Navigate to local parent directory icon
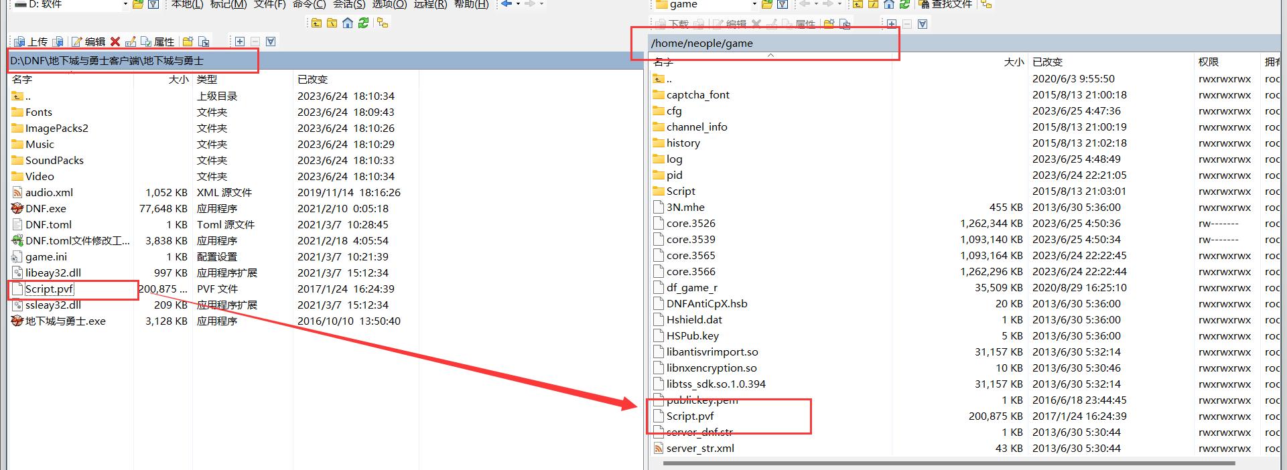The image size is (1287, 470). pos(316,23)
